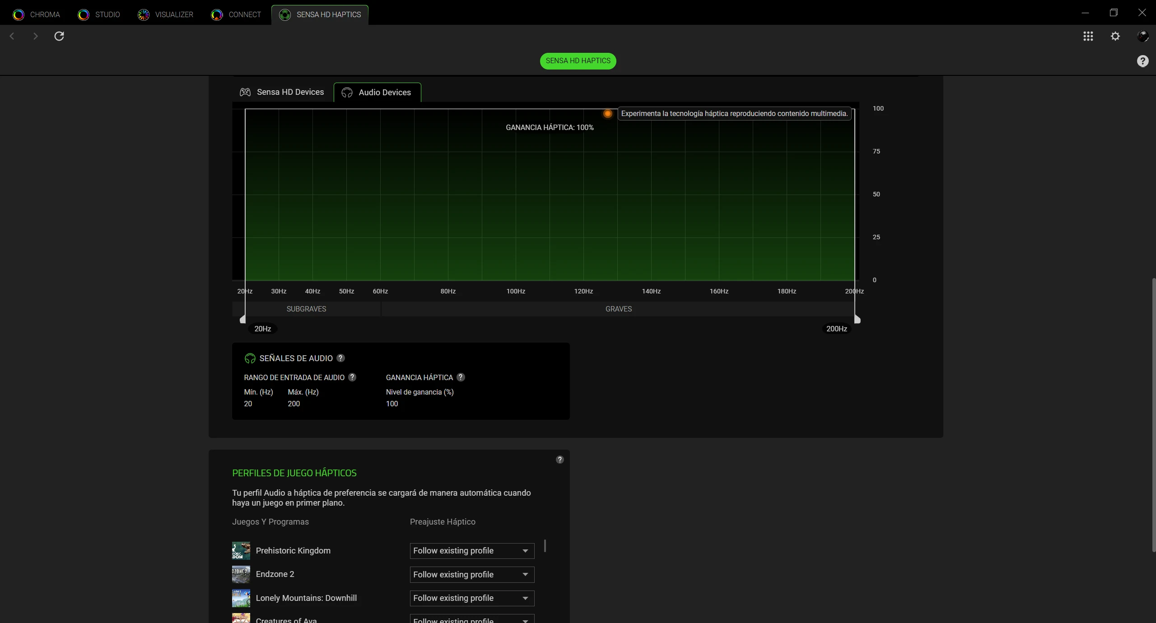Click the GANANCIA HÁPTICA: 100% label

550,127
